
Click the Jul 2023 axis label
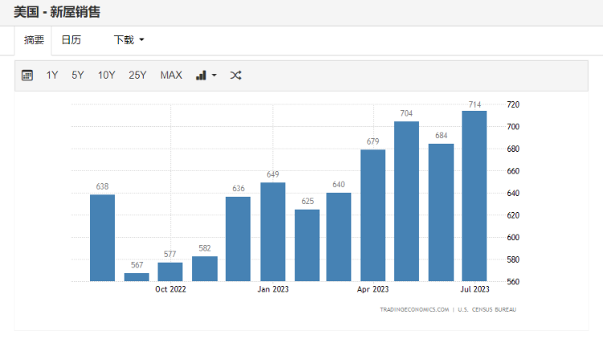click(x=474, y=289)
